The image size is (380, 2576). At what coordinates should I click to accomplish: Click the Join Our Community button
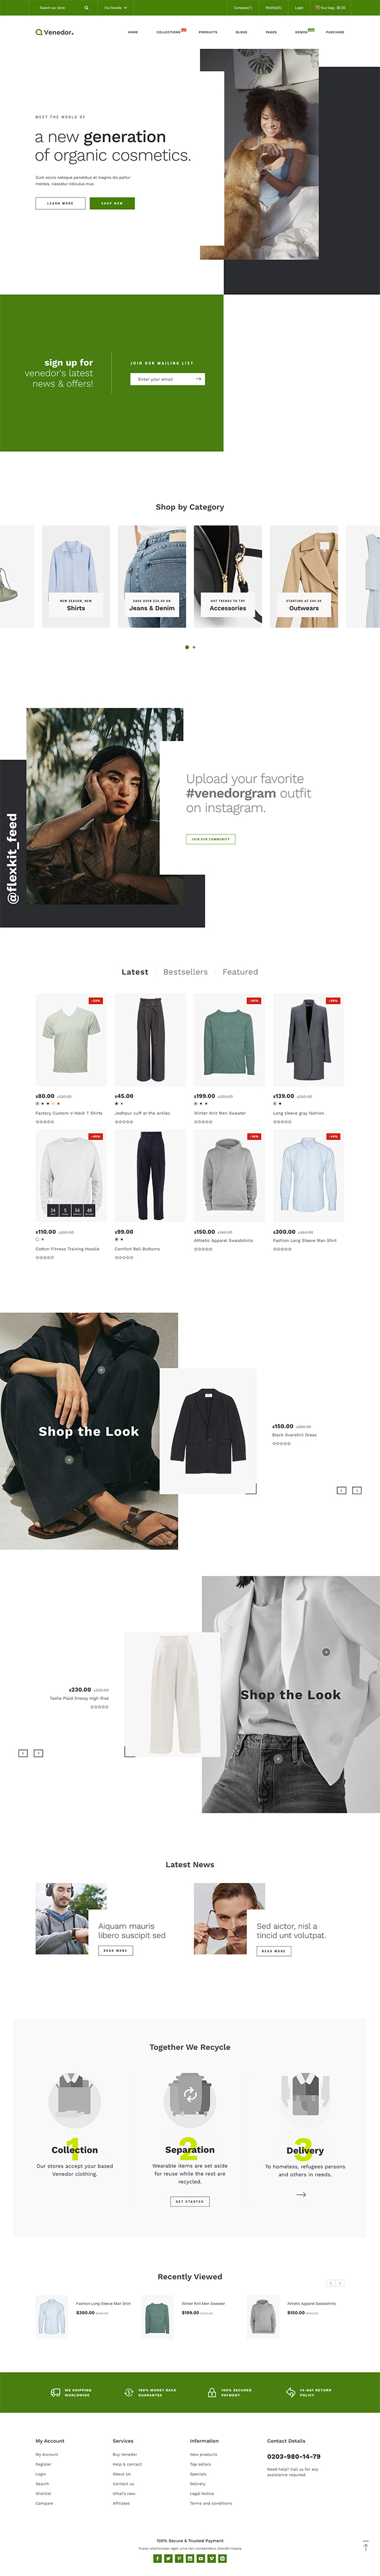pos(210,839)
